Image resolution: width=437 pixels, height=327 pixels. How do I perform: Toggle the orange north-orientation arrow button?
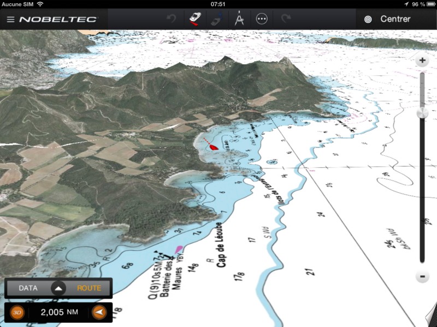99,312
